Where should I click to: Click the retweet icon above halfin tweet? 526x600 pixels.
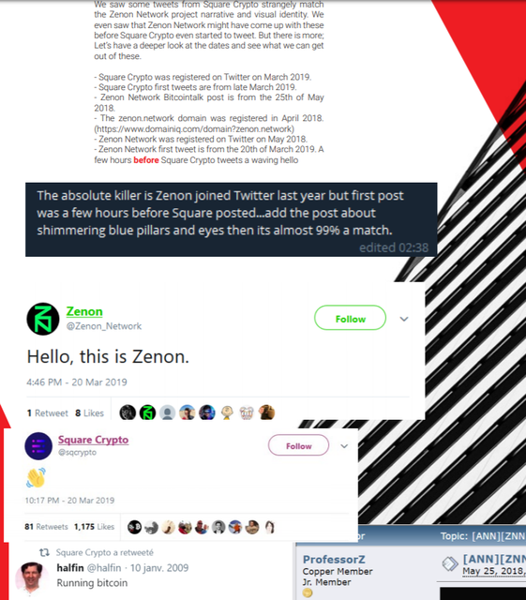(x=44, y=552)
